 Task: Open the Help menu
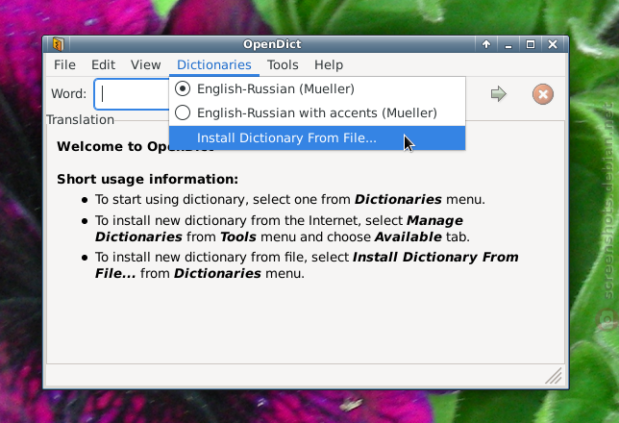[x=329, y=64]
